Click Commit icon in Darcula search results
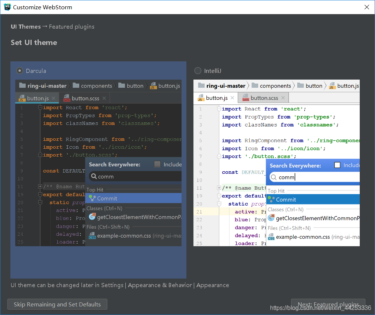The image size is (375, 315). pyautogui.click(x=92, y=198)
